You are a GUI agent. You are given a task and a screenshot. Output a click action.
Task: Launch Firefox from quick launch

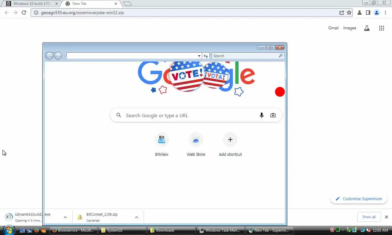point(36,230)
